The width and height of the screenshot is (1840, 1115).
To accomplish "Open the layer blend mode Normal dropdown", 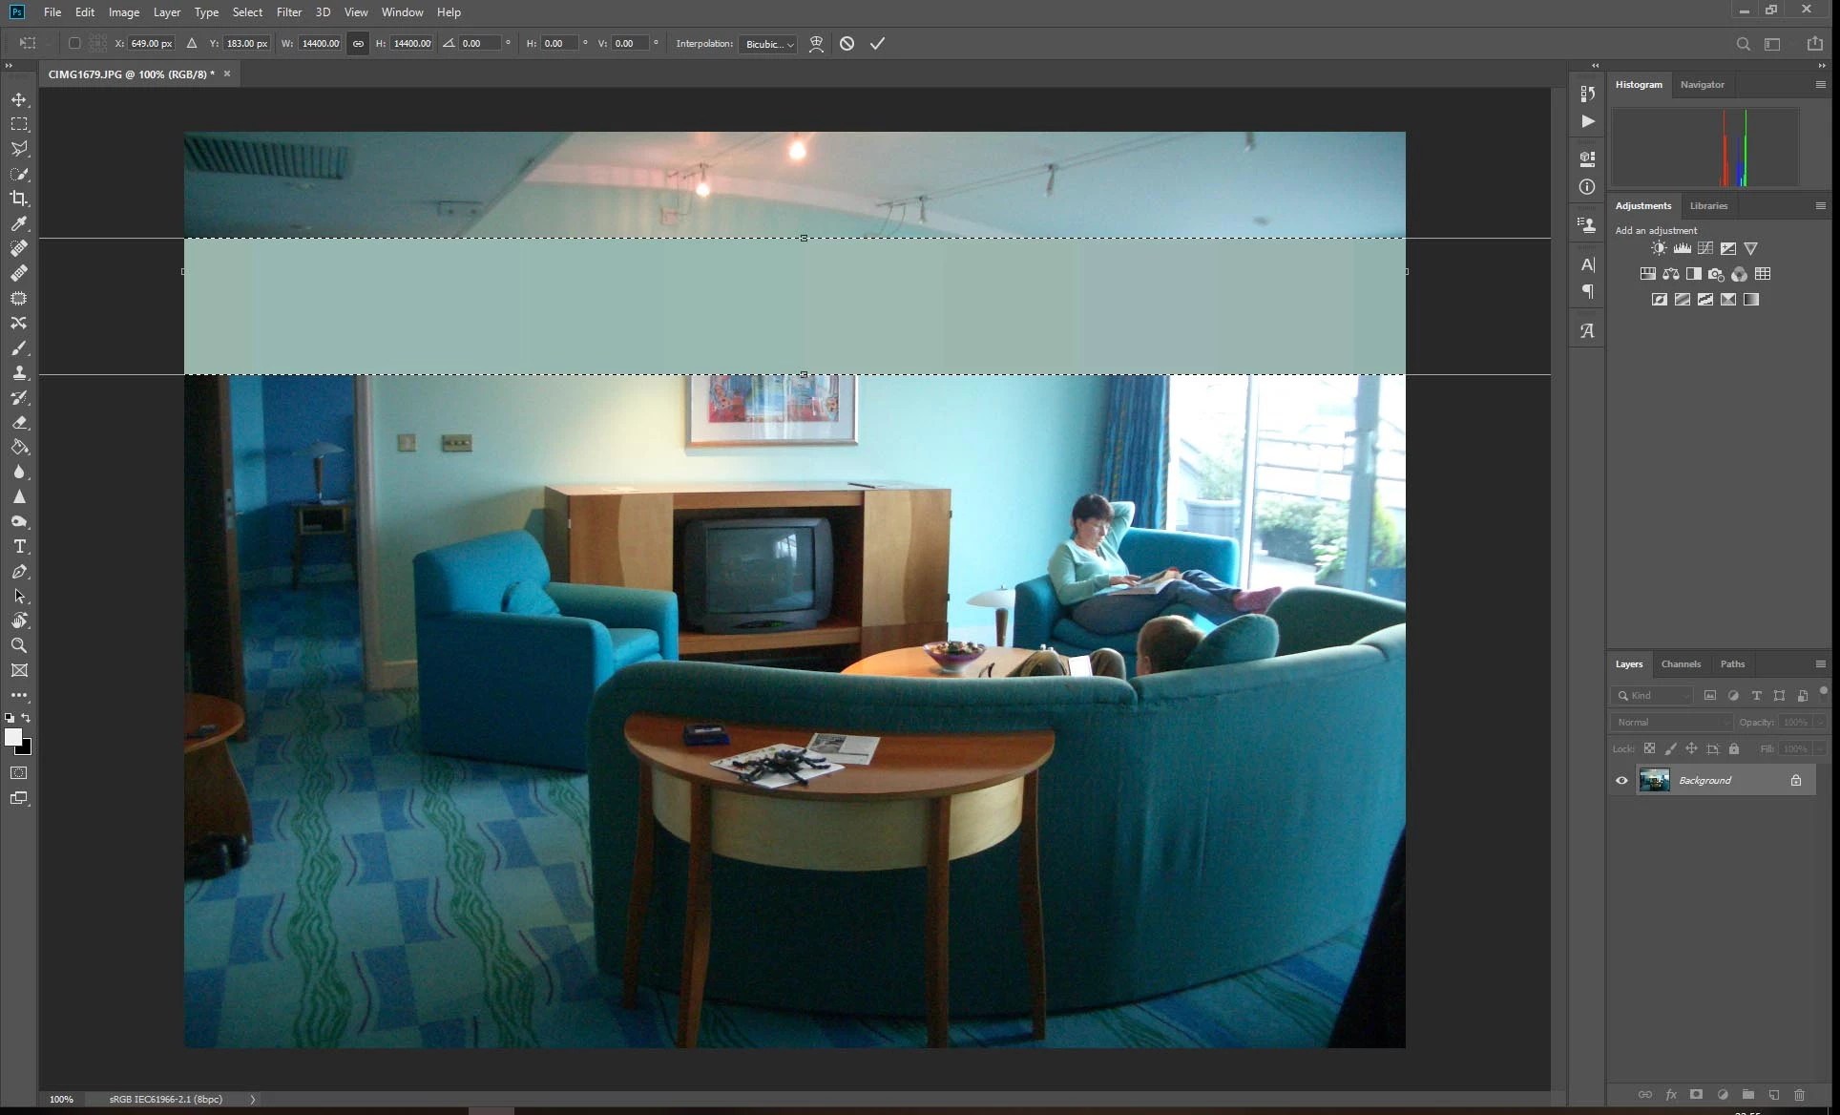I will (1671, 723).
